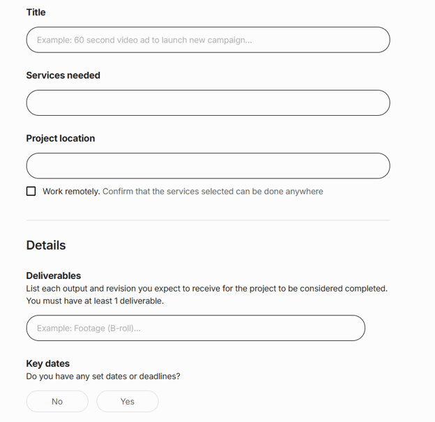Click the Project location label
The width and height of the screenshot is (435, 422).
coord(61,138)
